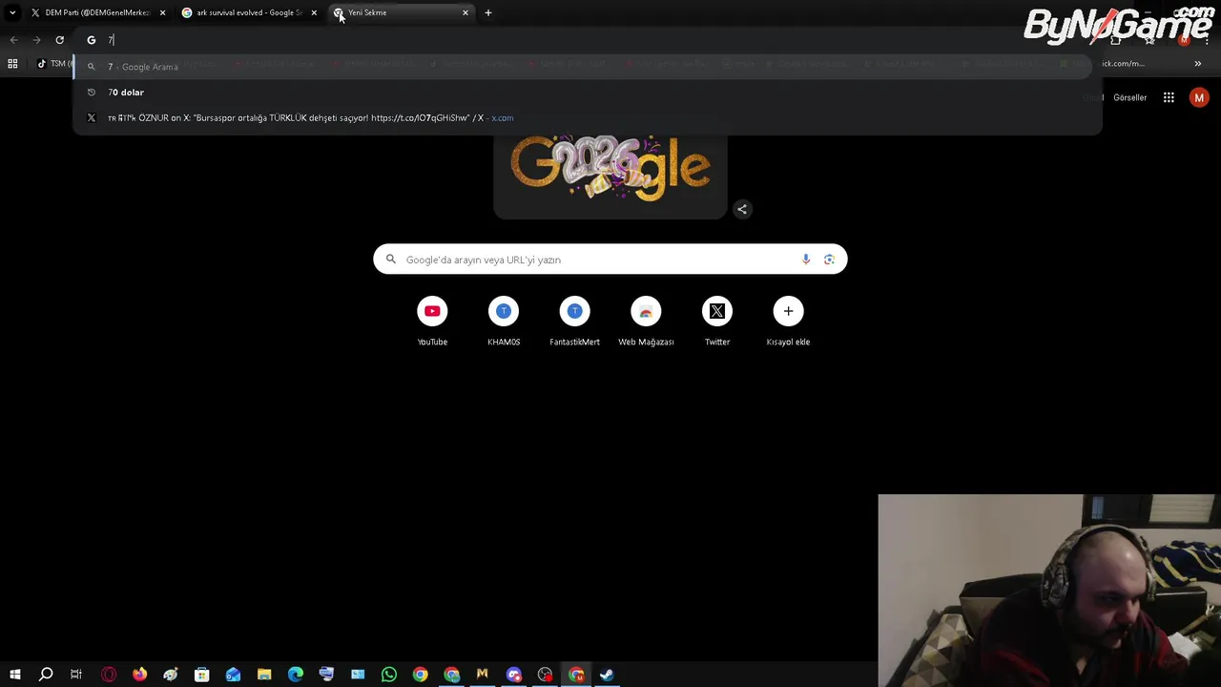This screenshot has width=1221, height=687.
Task: Open Google Lens image search icon
Action: [x=829, y=260]
